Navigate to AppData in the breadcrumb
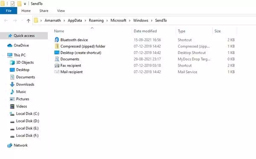 pos(75,20)
